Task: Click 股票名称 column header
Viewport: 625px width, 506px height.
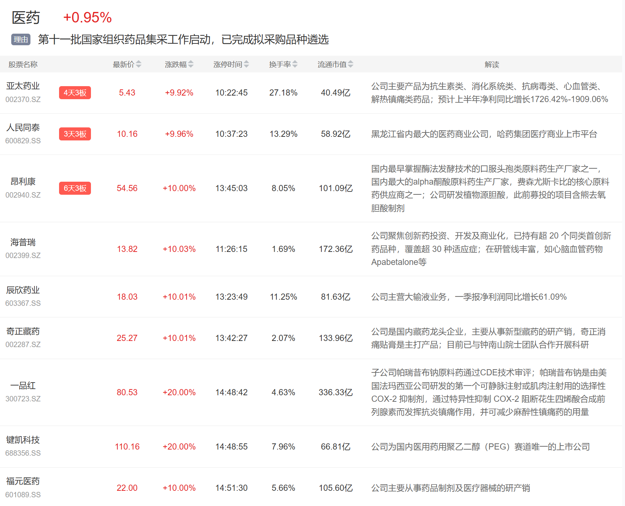Action: tap(23, 64)
